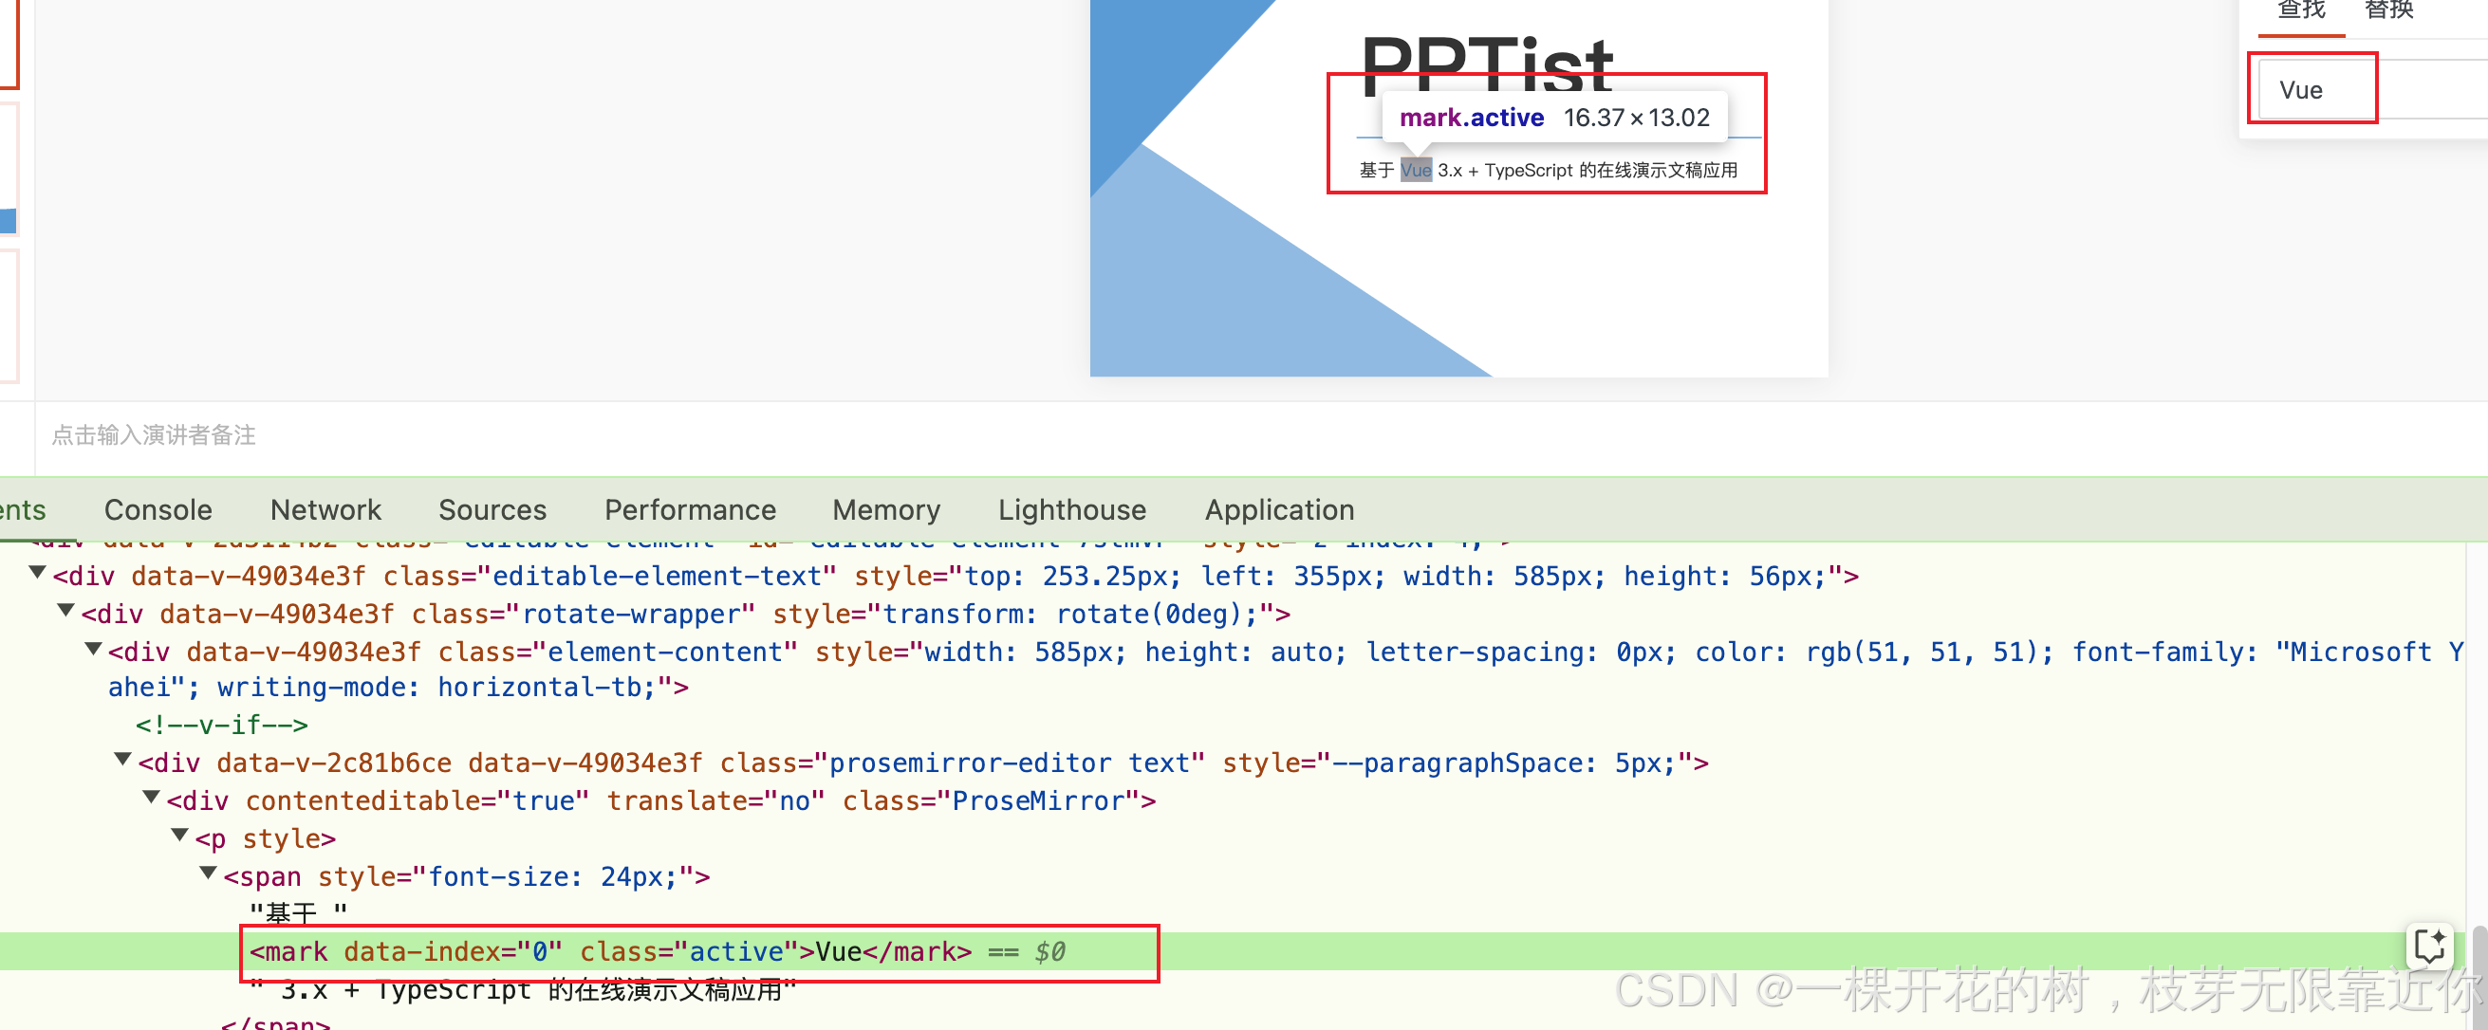Switch to the Network tab
Screen dimensions: 2488x1030
[x=325, y=508]
